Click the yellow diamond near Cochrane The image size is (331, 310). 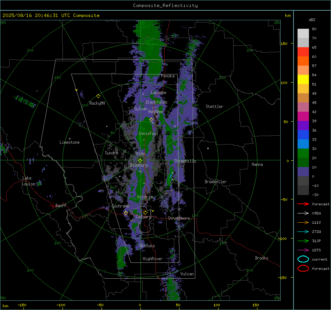pyautogui.click(x=126, y=213)
